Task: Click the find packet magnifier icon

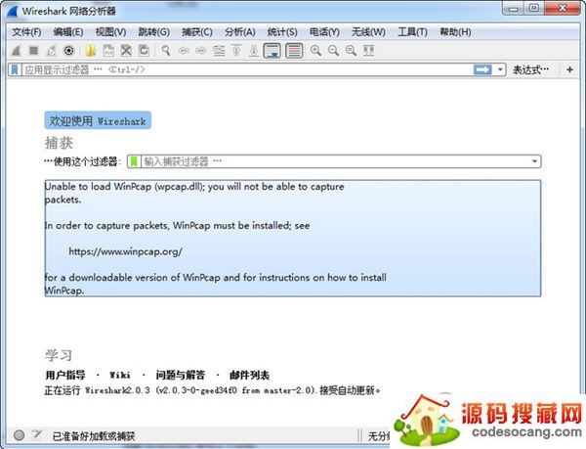Action: pyautogui.click(x=166, y=51)
